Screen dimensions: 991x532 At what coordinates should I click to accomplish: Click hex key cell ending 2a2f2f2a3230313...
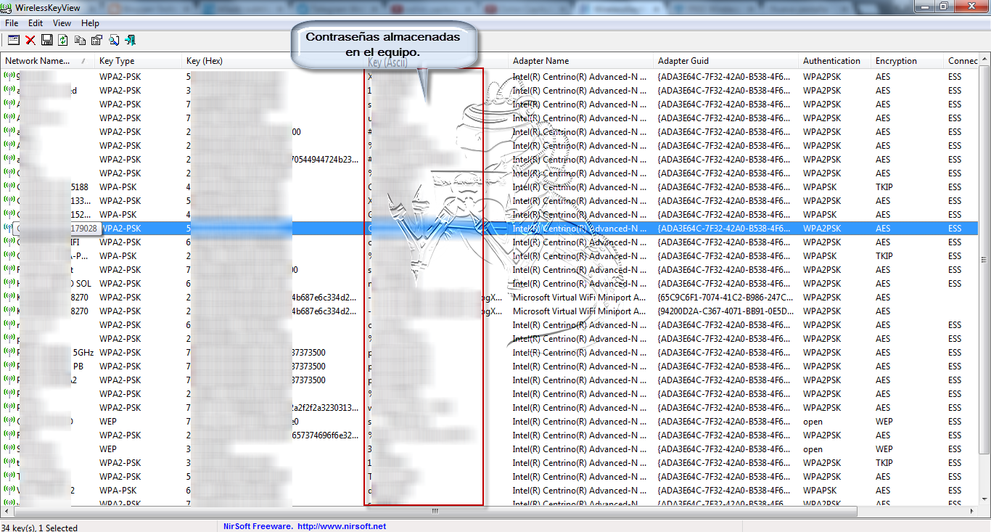[273, 408]
